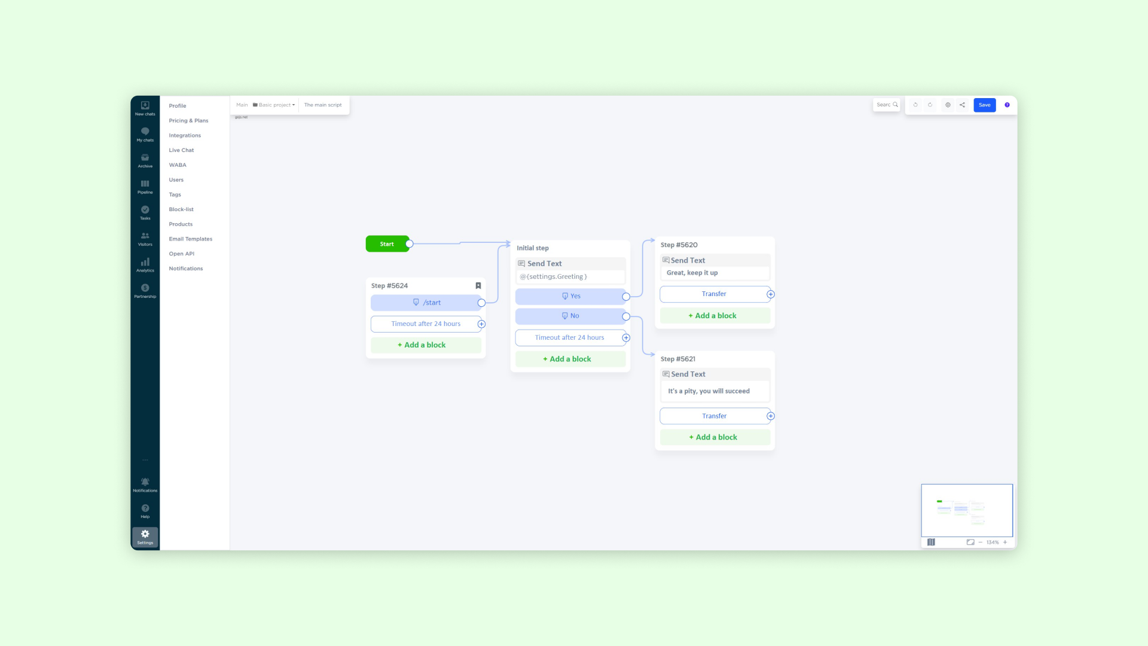Image resolution: width=1148 pixels, height=646 pixels.
Task: Click the redo icon in the toolbar
Action: tap(930, 105)
